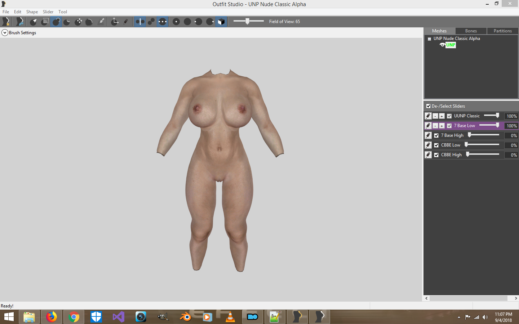The height and width of the screenshot is (324, 519).
Task: Select the Mask brush tool
Action: click(x=45, y=22)
